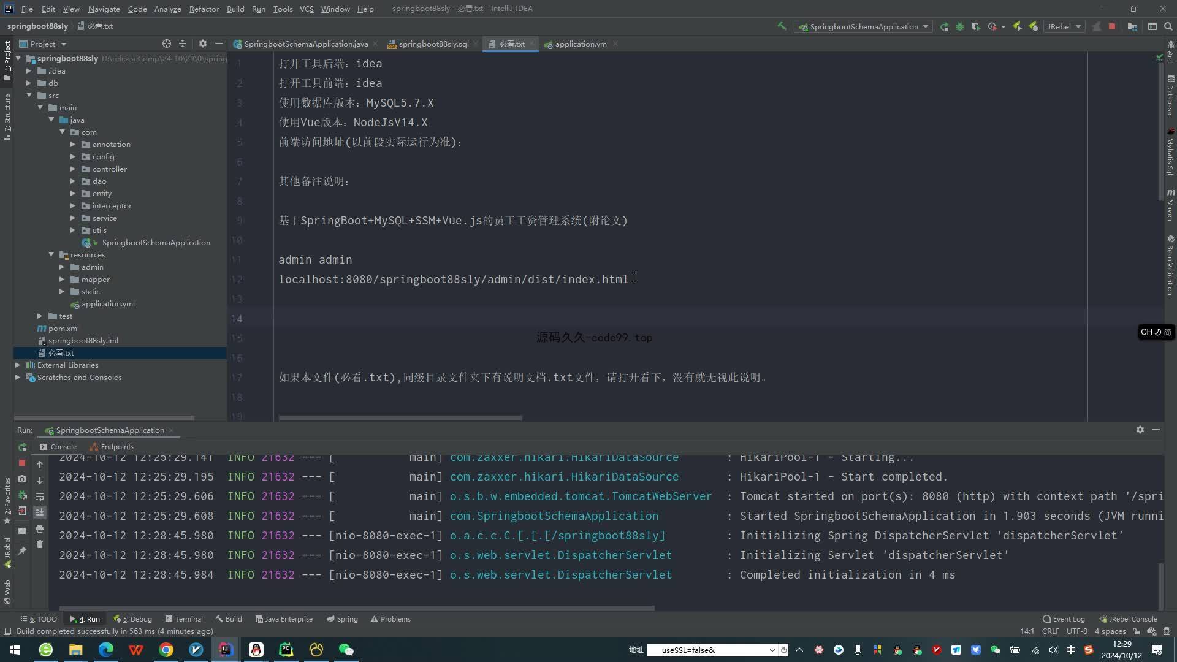This screenshot has height=662, width=1177.
Task: Collapse the src folder
Action: tap(28, 96)
